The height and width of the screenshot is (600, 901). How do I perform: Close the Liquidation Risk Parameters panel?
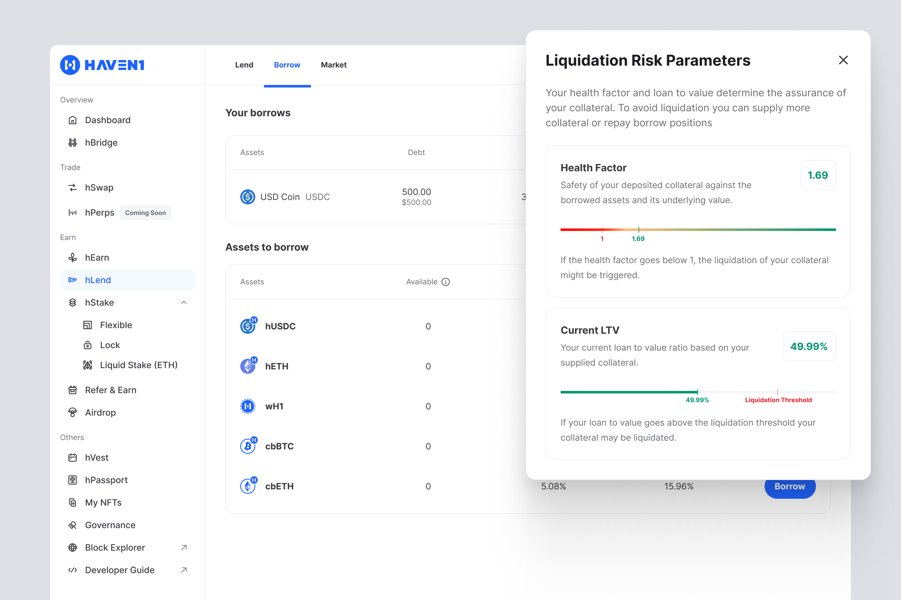[843, 60]
